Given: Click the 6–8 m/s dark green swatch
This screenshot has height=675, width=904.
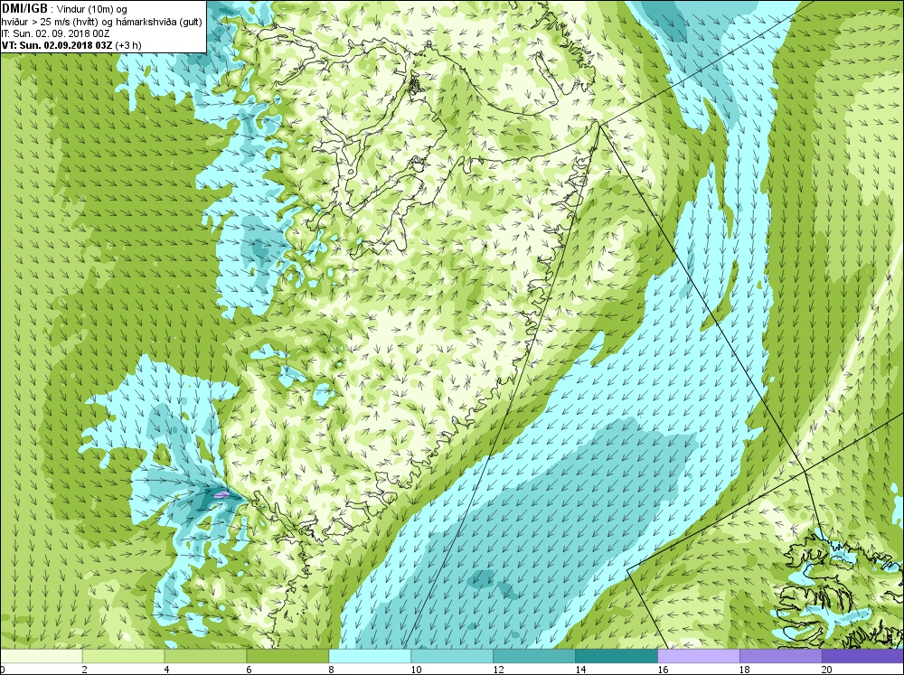Looking at the screenshot, I should (x=287, y=656).
